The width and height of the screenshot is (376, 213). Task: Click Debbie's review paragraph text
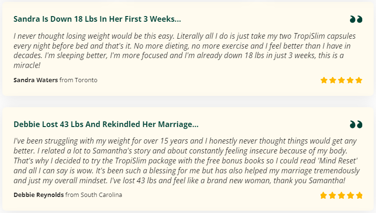187,161
